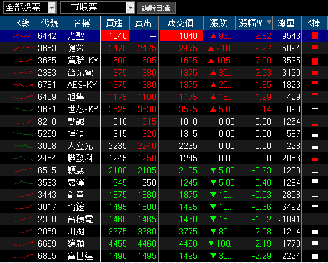Click the candlestick icon in the 富世達 row

[x=315, y=256]
